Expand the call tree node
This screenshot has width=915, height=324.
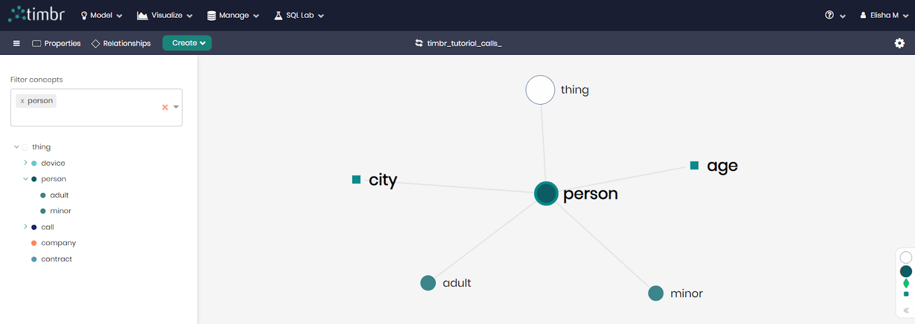coord(26,227)
